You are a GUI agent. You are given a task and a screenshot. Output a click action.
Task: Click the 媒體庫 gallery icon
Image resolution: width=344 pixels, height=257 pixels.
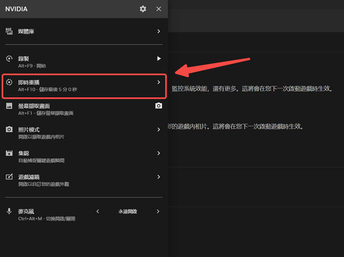tap(9, 31)
